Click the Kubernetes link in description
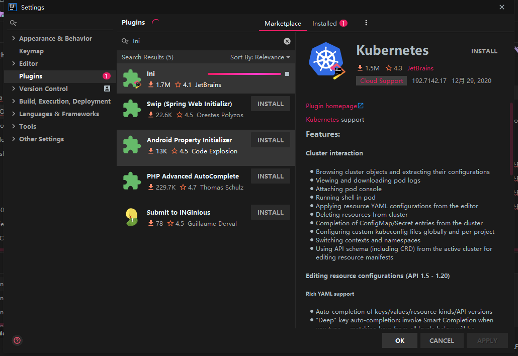This screenshot has width=518, height=356. pyautogui.click(x=322, y=120)
